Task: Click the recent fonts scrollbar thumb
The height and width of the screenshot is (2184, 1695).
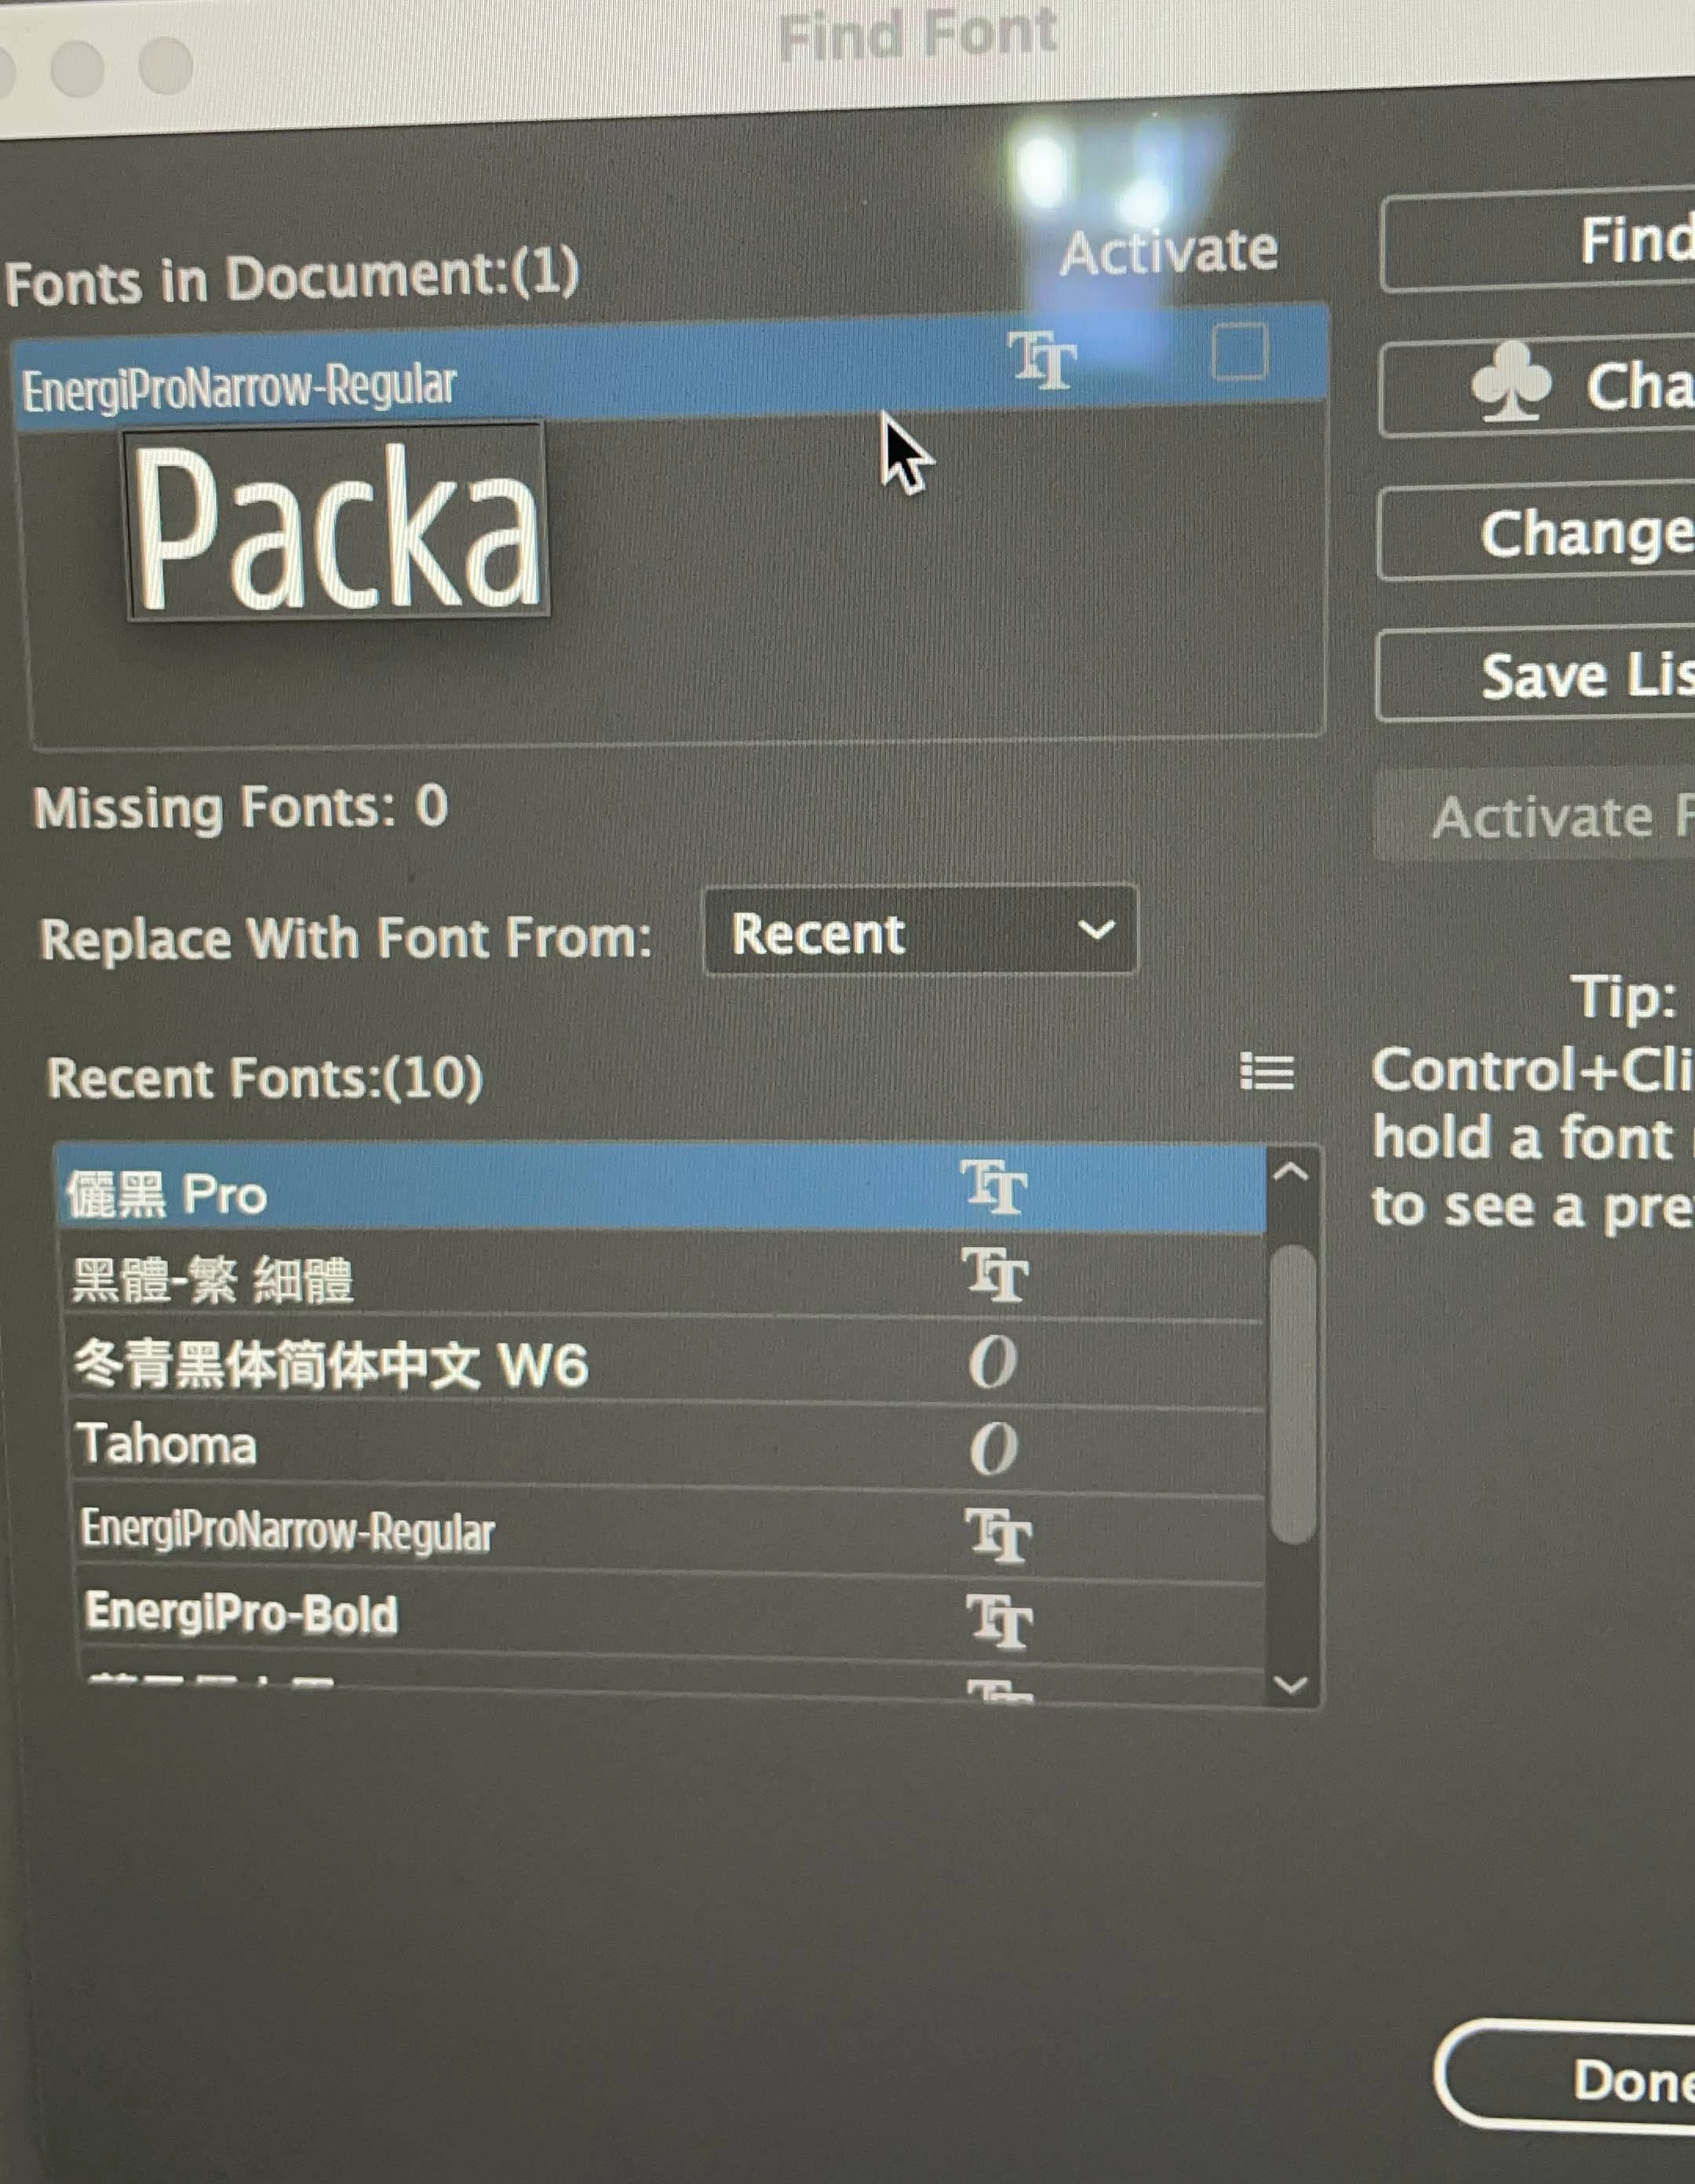Action: coord(1293,1394)
